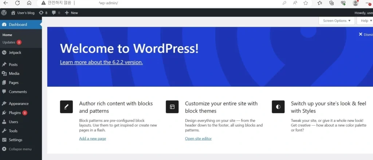373x160 pixels.
Task: Click 'Author rich content with blocks' heading
Action: click(x=116, y=107)
